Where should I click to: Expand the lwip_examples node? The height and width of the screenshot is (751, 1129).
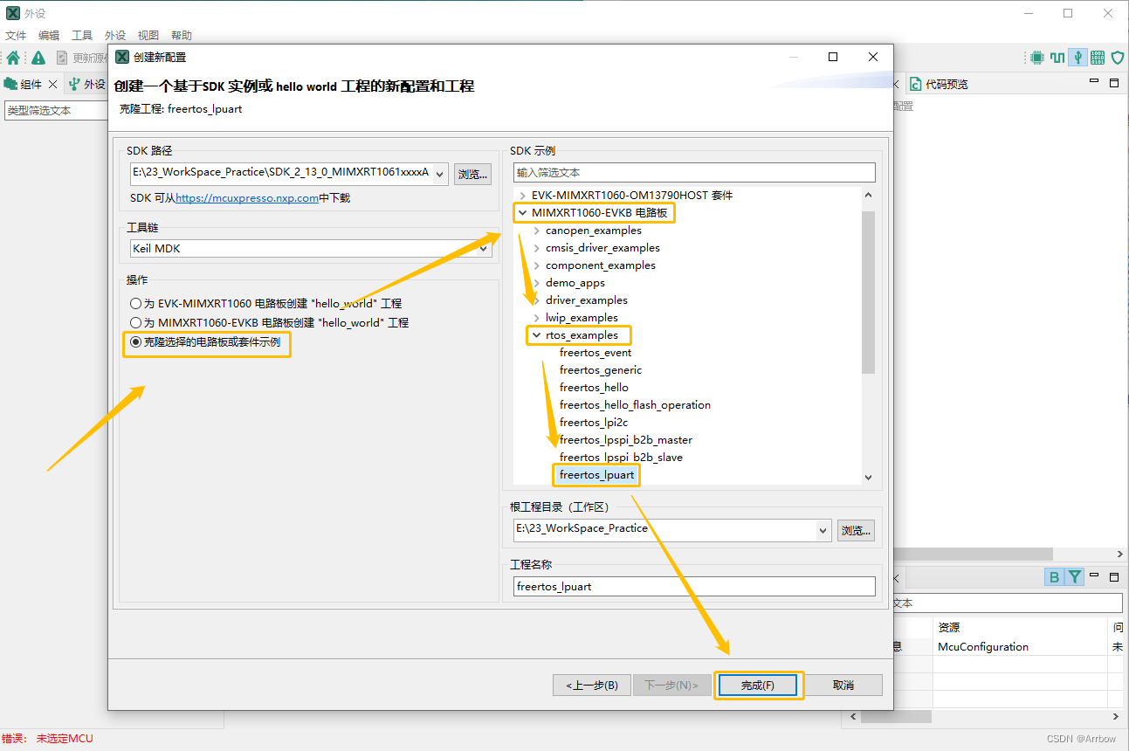pyautogui.click(x=536, y=318)
